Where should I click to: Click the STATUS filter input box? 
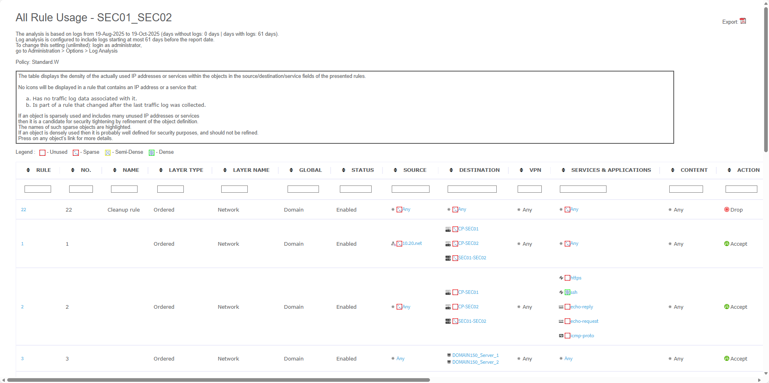[x=356, y=189]
